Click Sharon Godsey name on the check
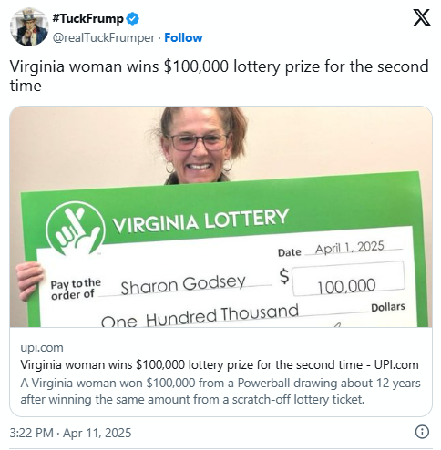441x450 pixels. [183, 284]
